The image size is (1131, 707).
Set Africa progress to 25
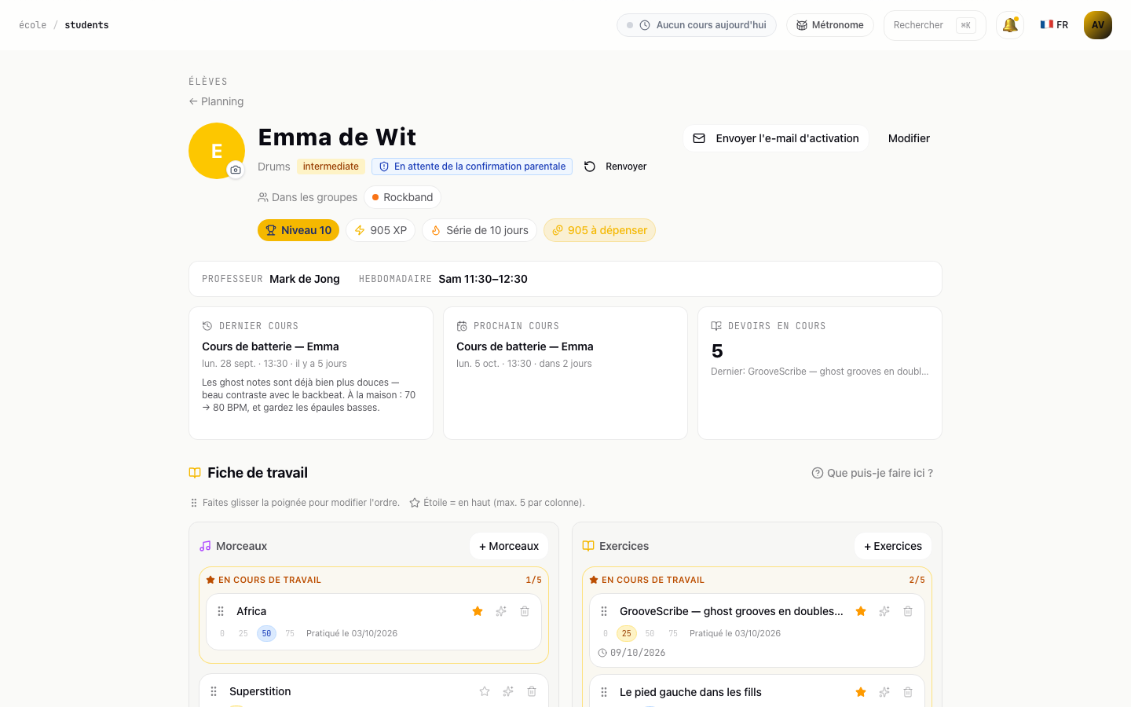pos(243,633)
